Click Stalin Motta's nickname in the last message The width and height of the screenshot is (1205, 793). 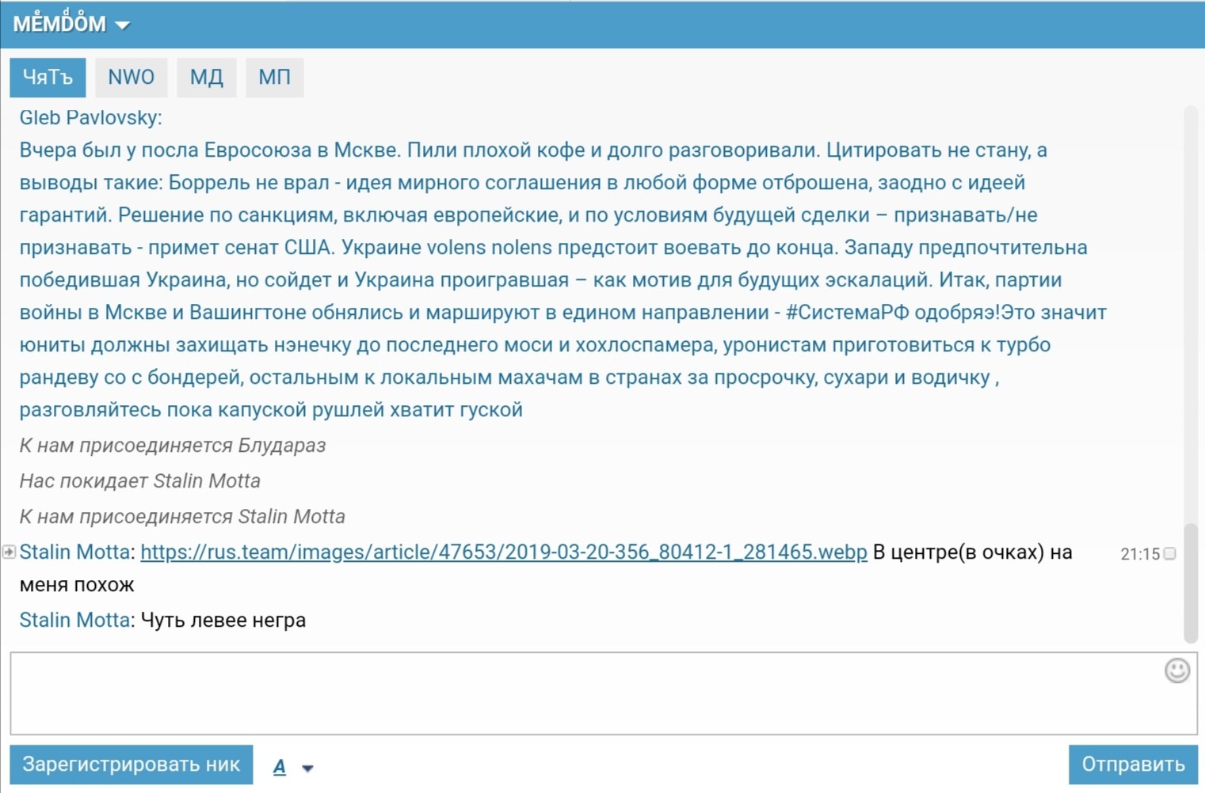[74, 620]
